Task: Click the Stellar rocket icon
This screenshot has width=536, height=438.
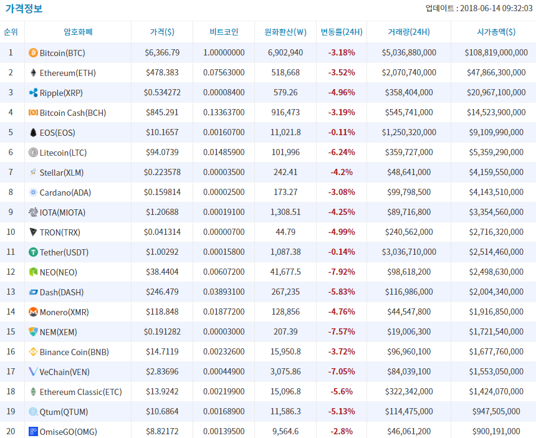Action: [33, 172]
